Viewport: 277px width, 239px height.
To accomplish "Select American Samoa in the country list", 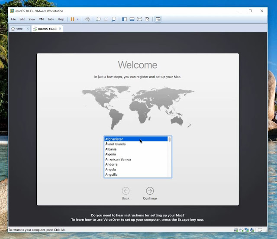I will [136, 159].
